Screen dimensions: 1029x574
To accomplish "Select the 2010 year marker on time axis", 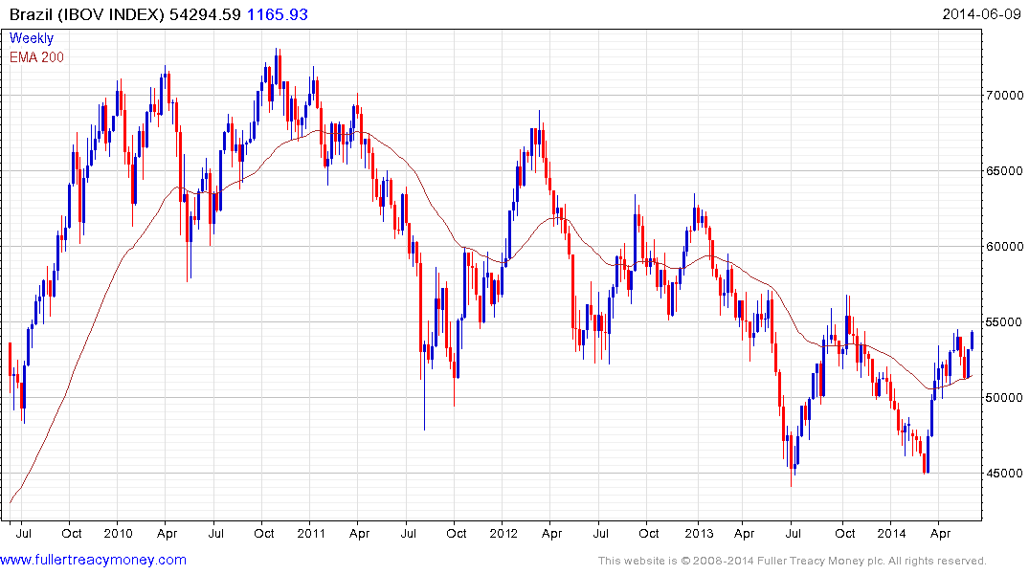I will point(118,533).
